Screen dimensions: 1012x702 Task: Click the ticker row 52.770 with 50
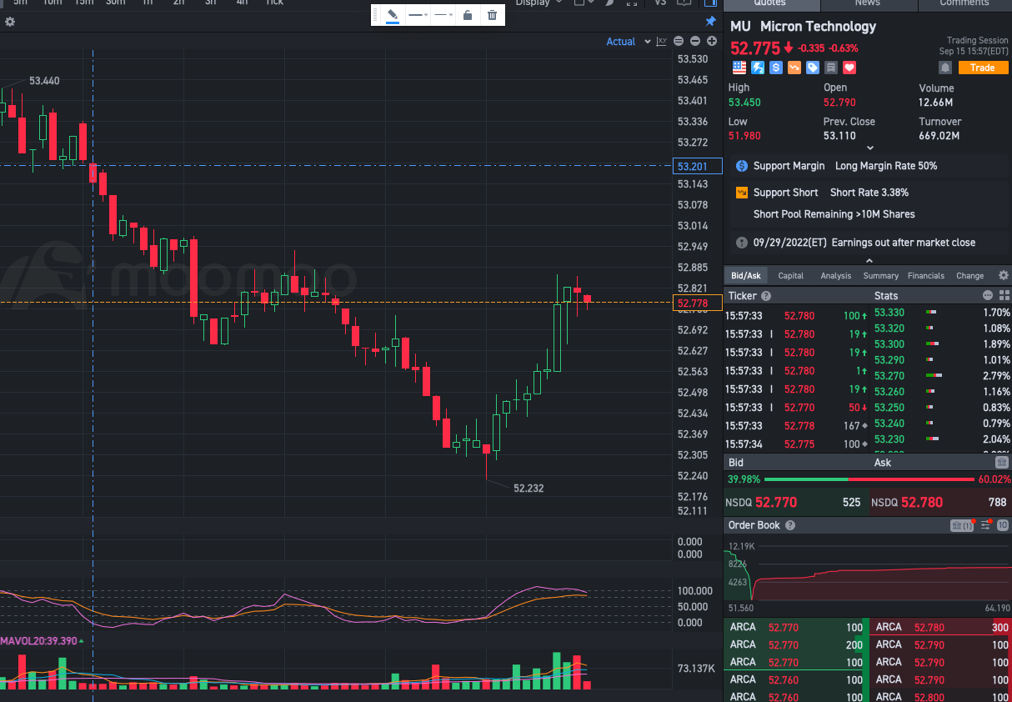coord(797,408)
